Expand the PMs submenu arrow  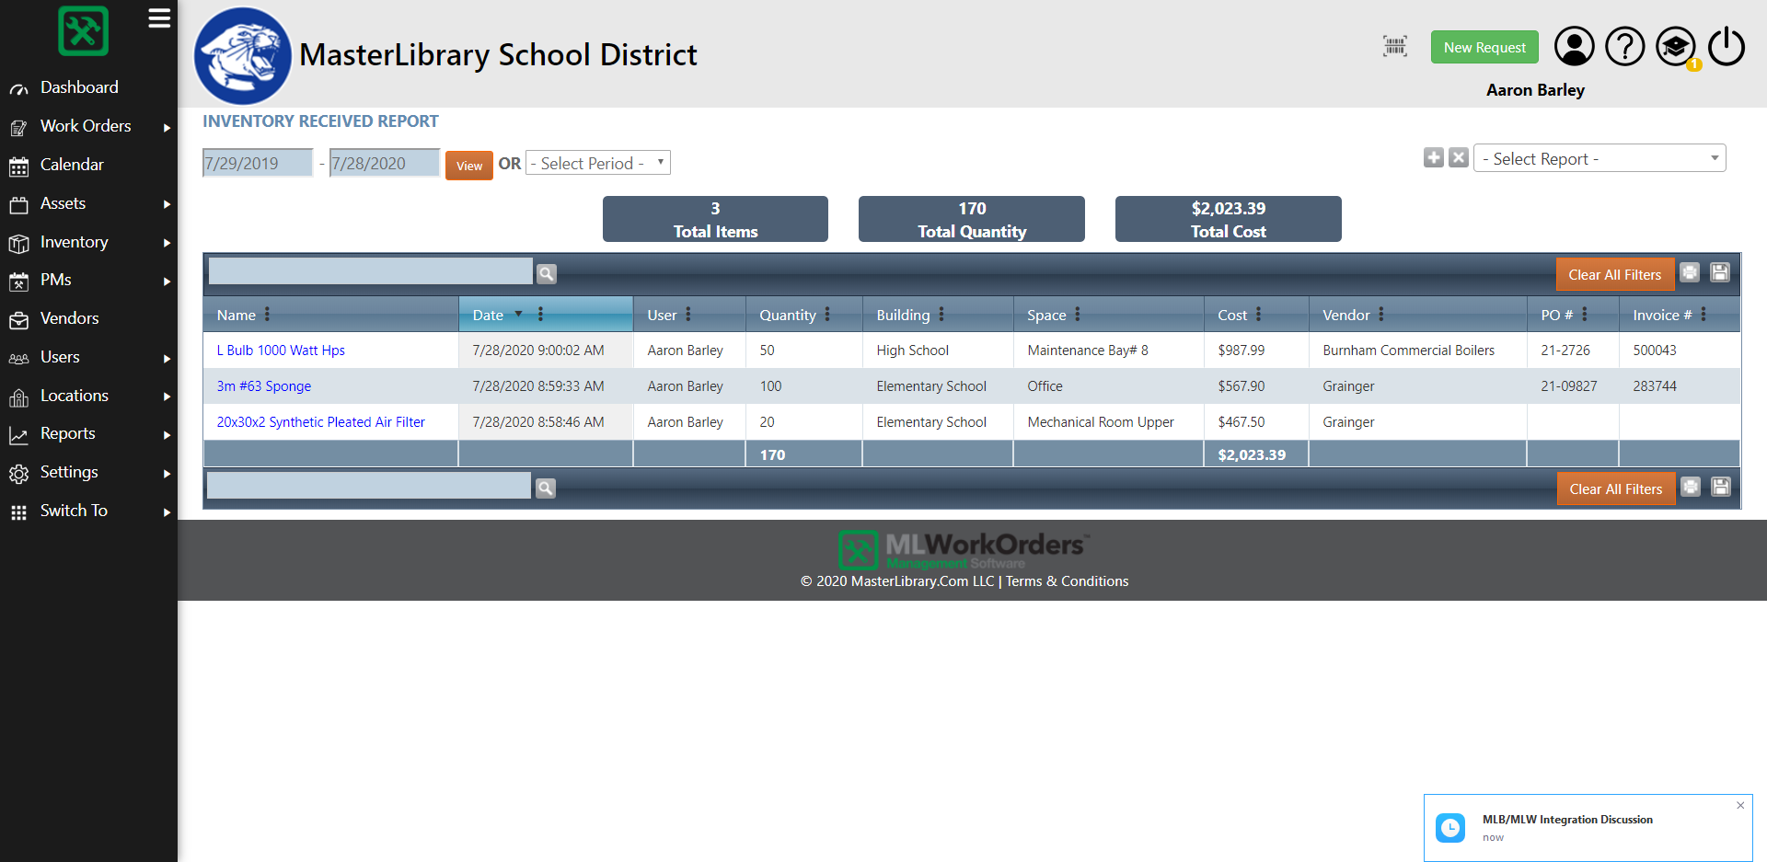(x=167, y=282)
